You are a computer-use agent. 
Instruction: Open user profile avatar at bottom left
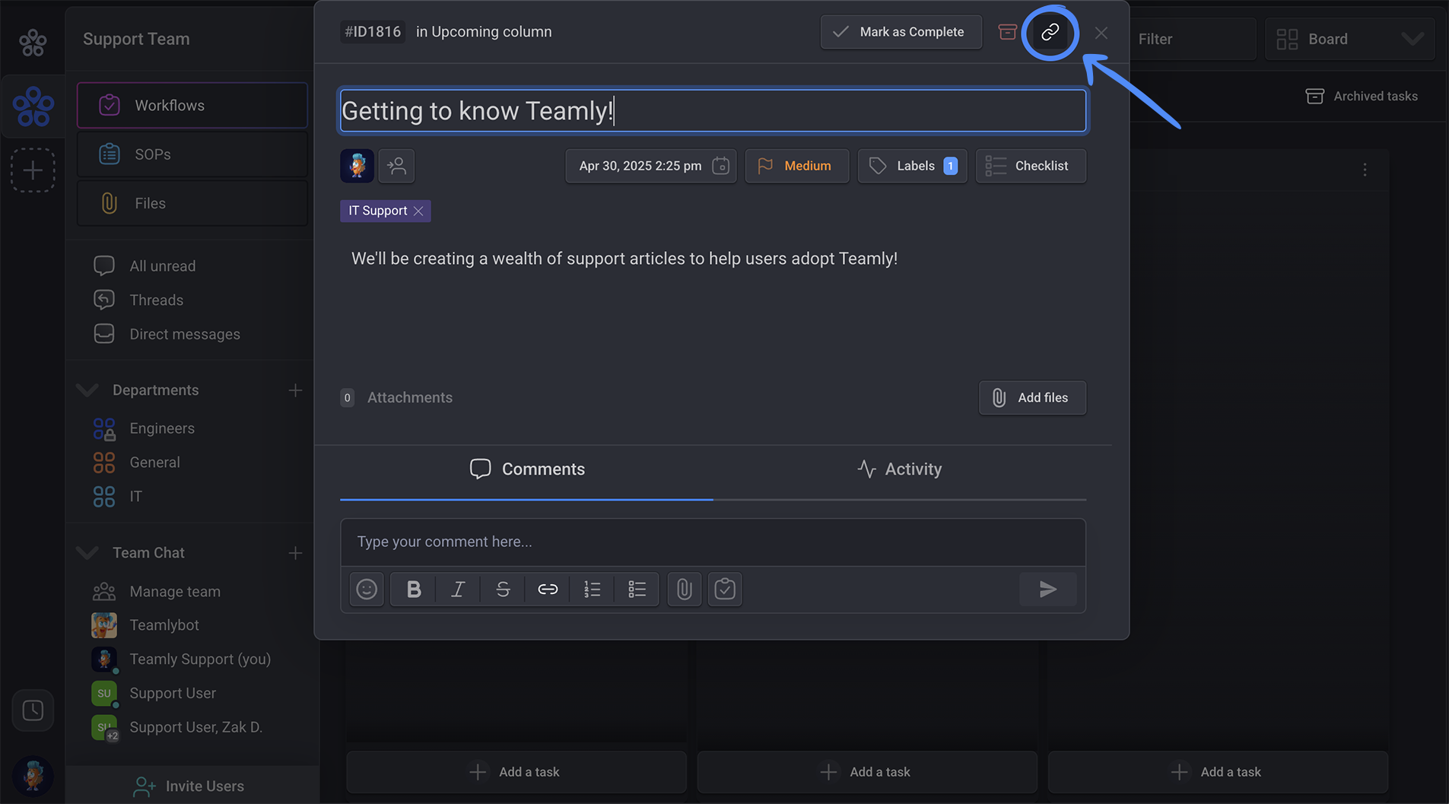click(x=33, y=776)
